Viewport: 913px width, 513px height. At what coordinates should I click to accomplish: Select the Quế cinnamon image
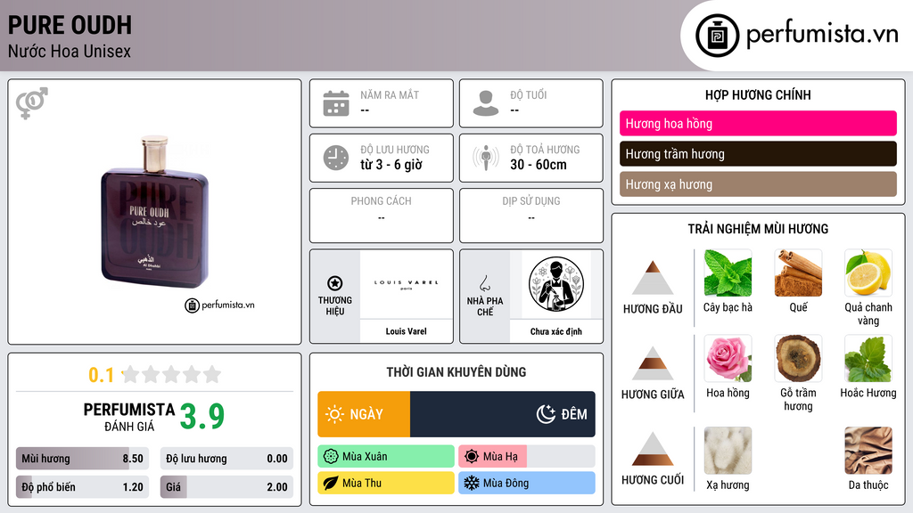pyautogui.click(x=798, y=273)
